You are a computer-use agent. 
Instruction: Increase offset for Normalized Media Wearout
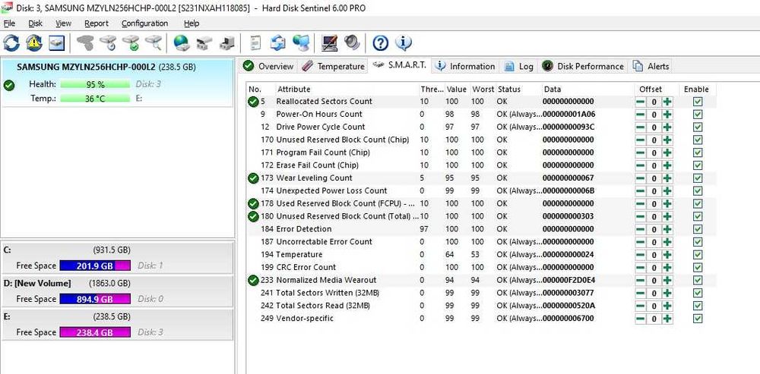coord(667,281)
